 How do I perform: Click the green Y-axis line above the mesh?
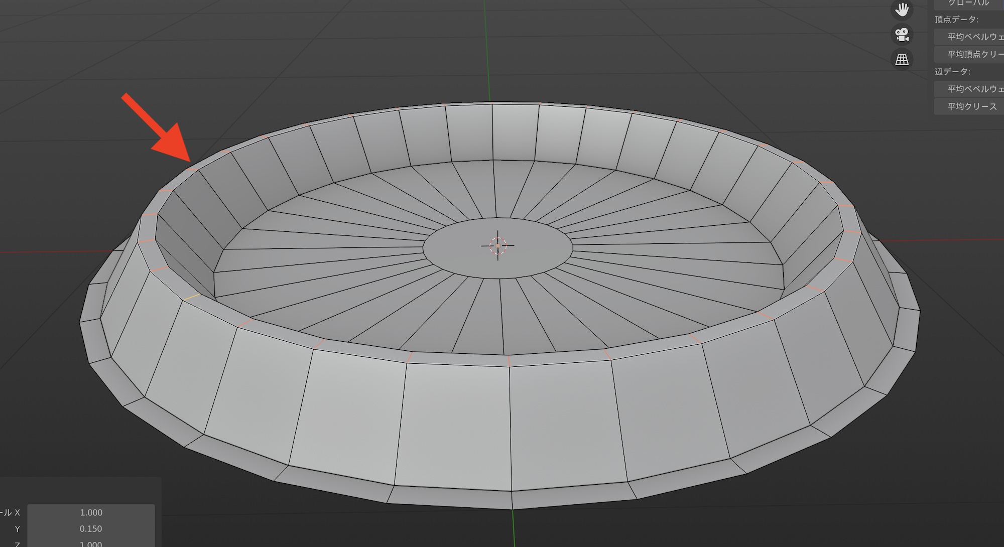(486, 50)
